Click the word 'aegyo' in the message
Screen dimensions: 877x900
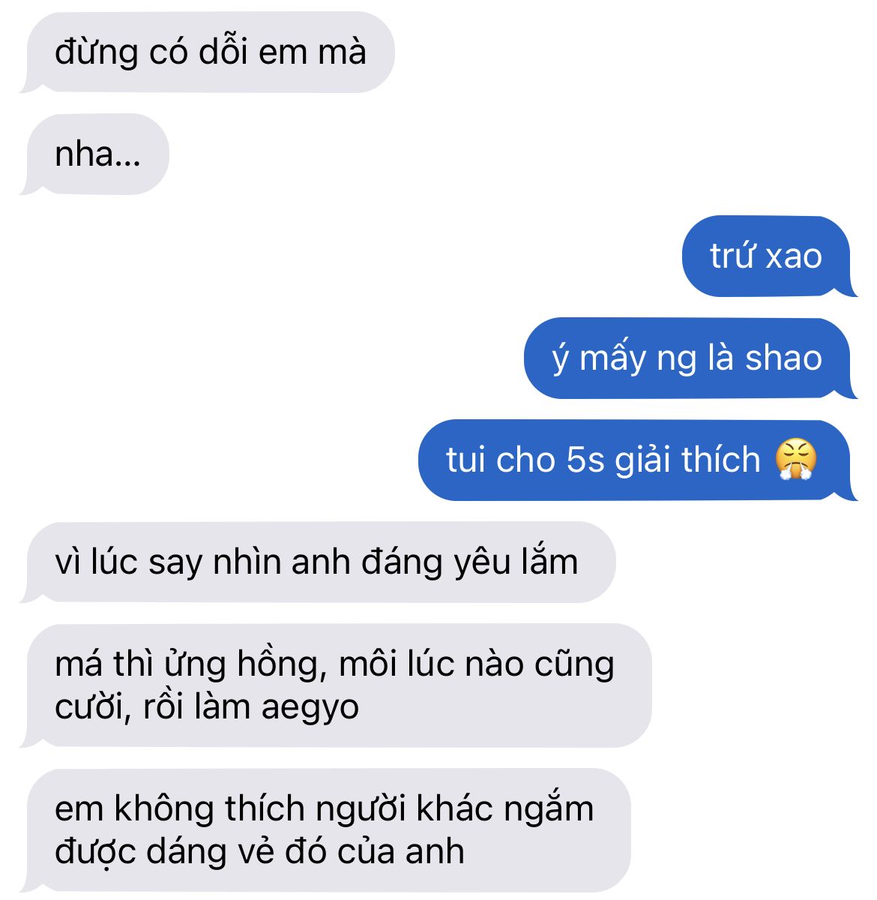310,708
